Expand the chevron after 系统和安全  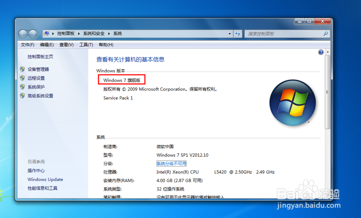click(x=108, y=33)
